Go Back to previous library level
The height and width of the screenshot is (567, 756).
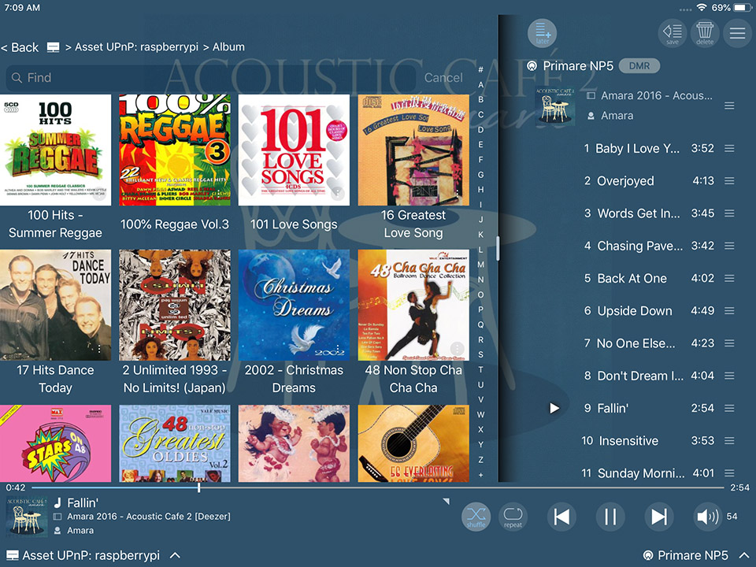20,47
